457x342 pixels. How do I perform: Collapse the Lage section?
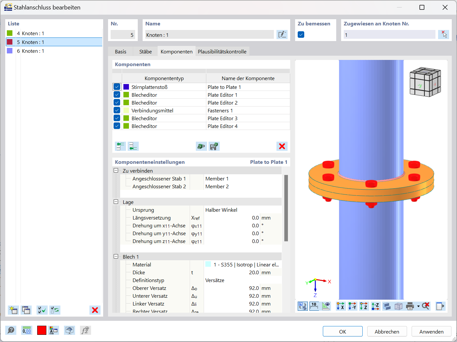click(116, 202)
